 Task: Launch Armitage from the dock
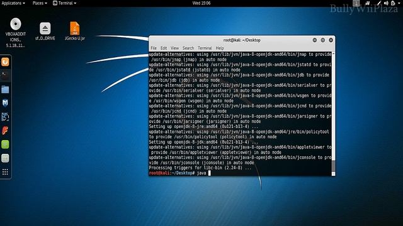tap(5, 117)
